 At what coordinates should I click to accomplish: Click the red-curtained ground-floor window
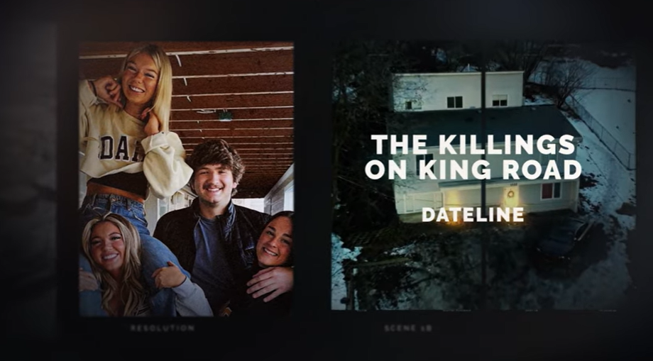[x=551, y=191]
